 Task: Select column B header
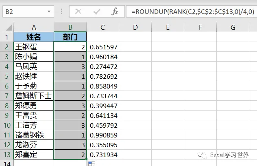pos(70,27)
